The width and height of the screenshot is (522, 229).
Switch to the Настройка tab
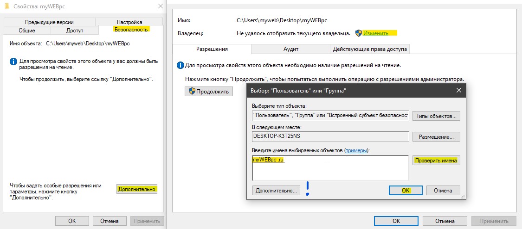tap(129, 22)
